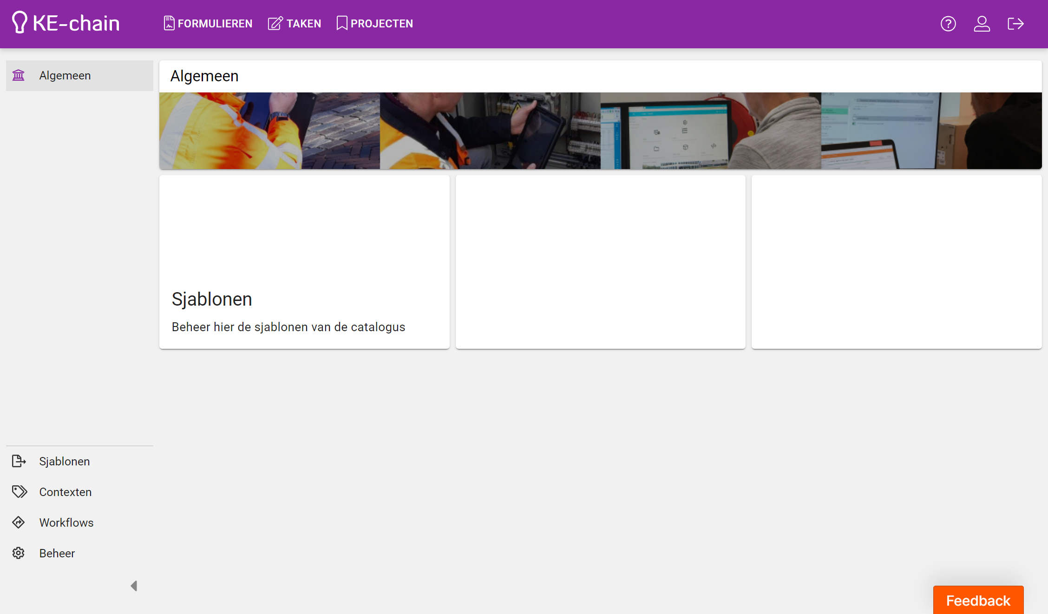Open the Formulieren menu
Viewport: 1048px width, 614px height.
(208, 23)
